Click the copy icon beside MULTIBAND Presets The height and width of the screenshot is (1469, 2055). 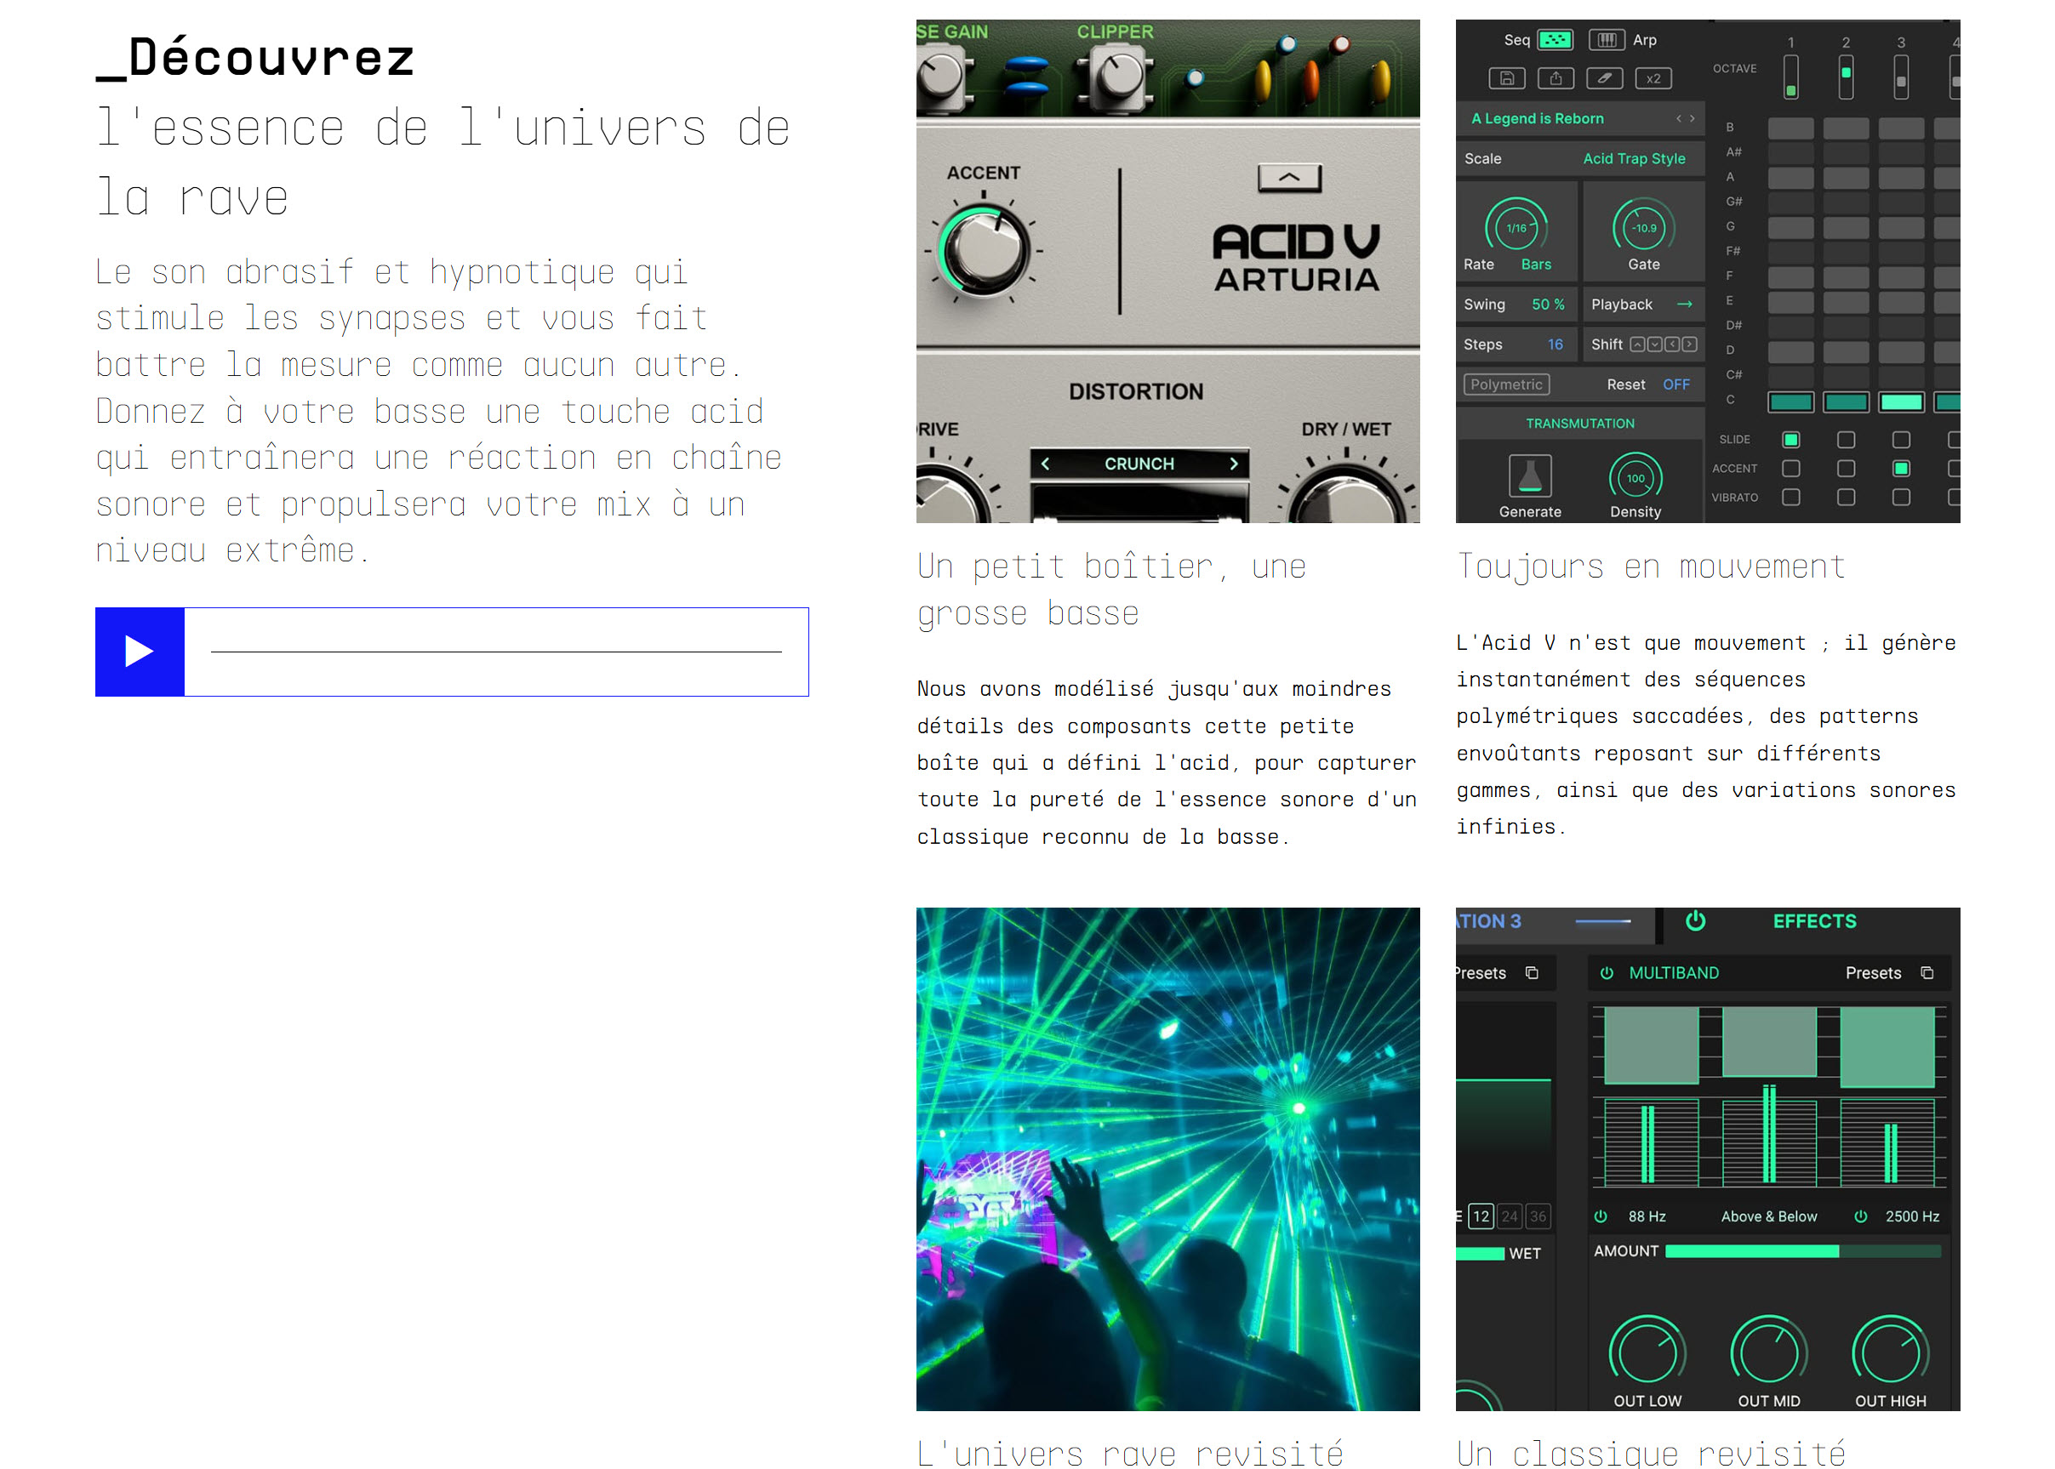coord(1927,973)
